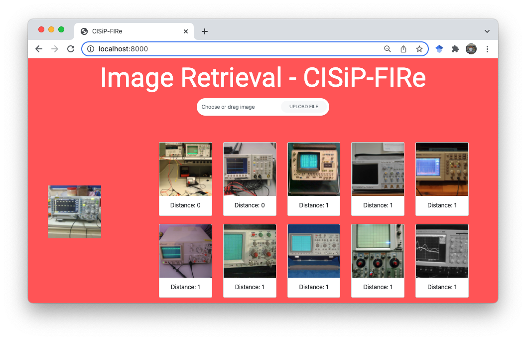Open the dark-screen gray oscilloscope result
Image resolution: width=526 pixels, height=340 pixels.
pos(378,179)
